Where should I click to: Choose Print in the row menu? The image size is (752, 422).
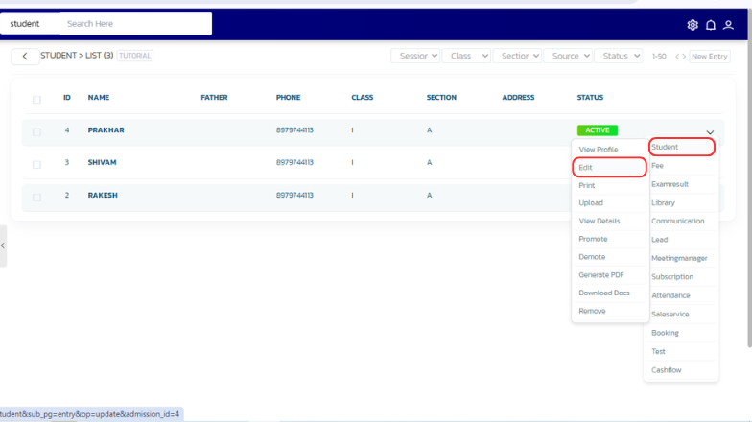click(587, 185)
